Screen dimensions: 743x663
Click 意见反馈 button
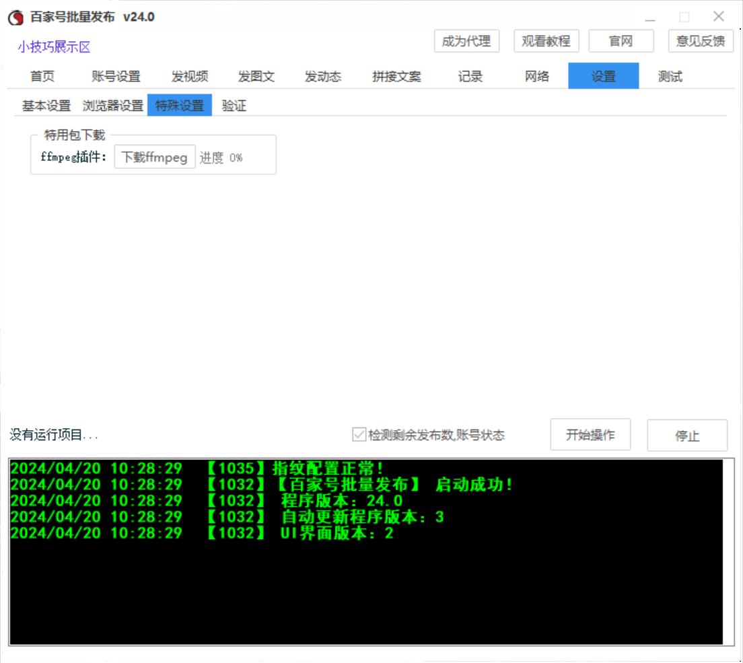701,41
